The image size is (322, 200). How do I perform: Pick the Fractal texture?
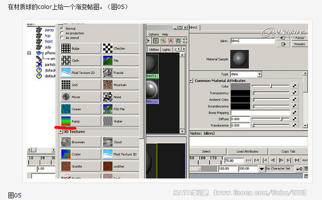click(121, 73)
